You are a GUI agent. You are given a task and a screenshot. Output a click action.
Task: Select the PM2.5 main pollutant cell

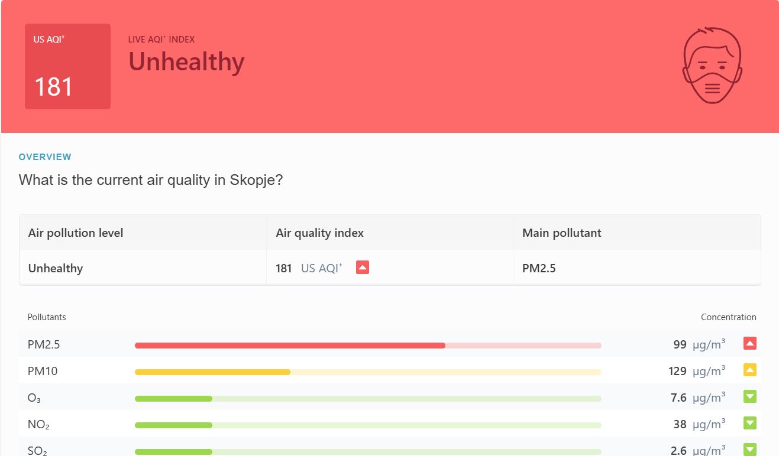(636, 268)
